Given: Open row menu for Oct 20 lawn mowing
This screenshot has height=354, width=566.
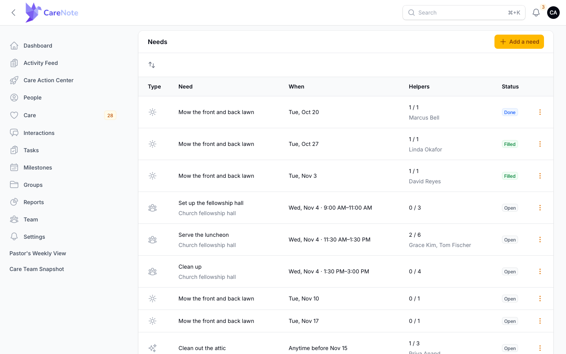Looking at the screenshot, I should click(x=540, y=112).
